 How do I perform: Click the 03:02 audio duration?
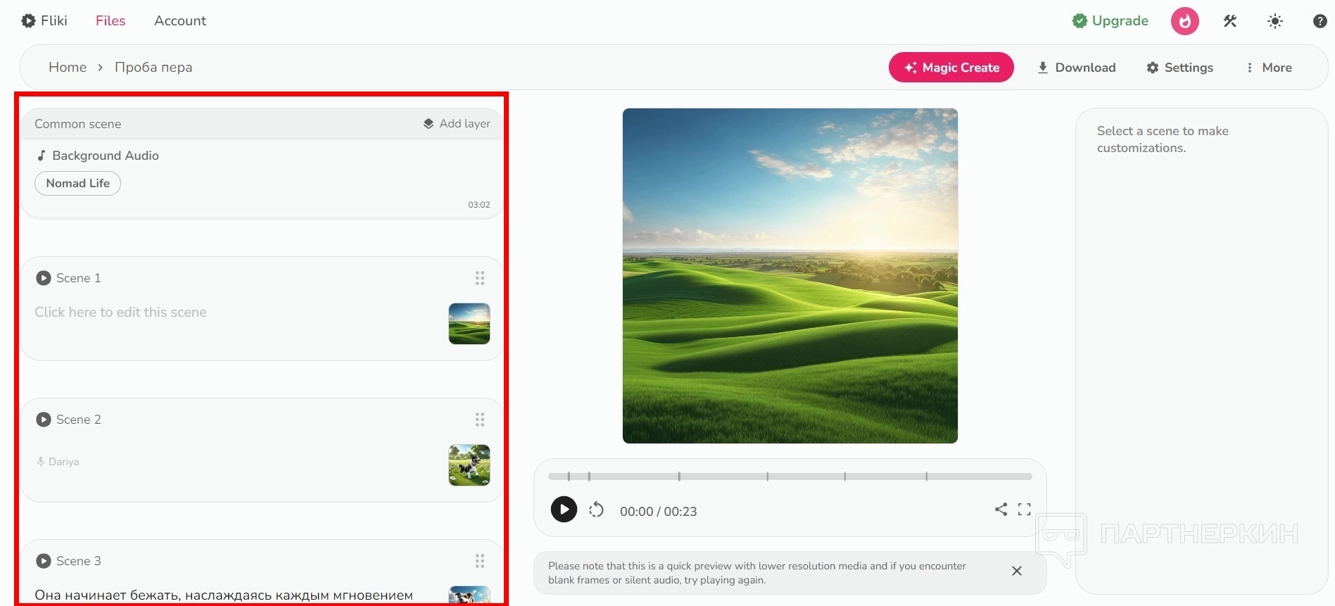(479, 205)
